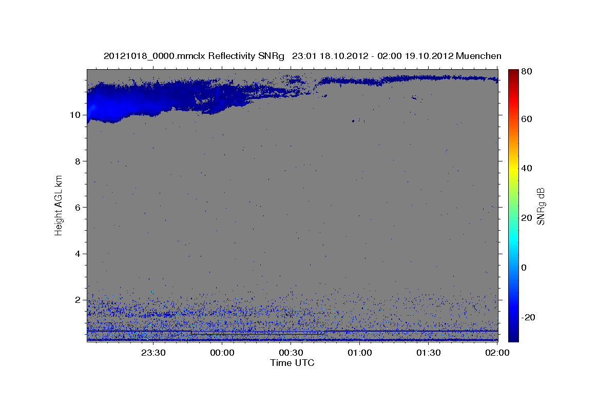Click the 01:30 time tick label
616x410 pixels.
pos(428,353)
